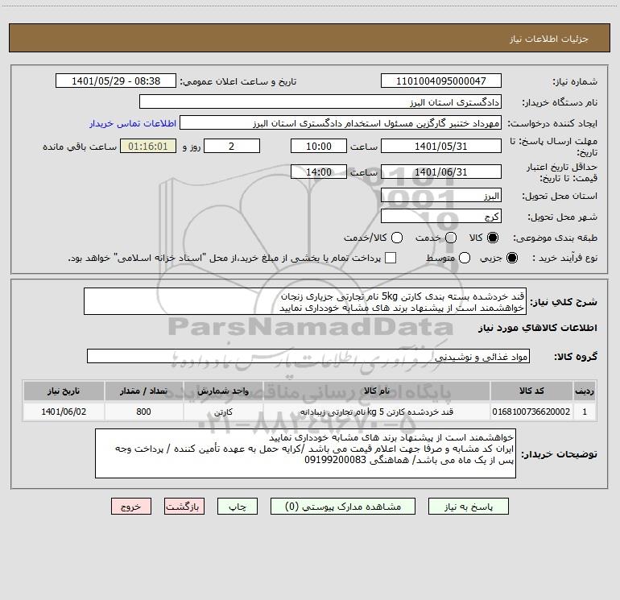Click the گروه کالا field مواد غذائی و نوشیدنی
The image size is (620, 600).
(308, 356)
